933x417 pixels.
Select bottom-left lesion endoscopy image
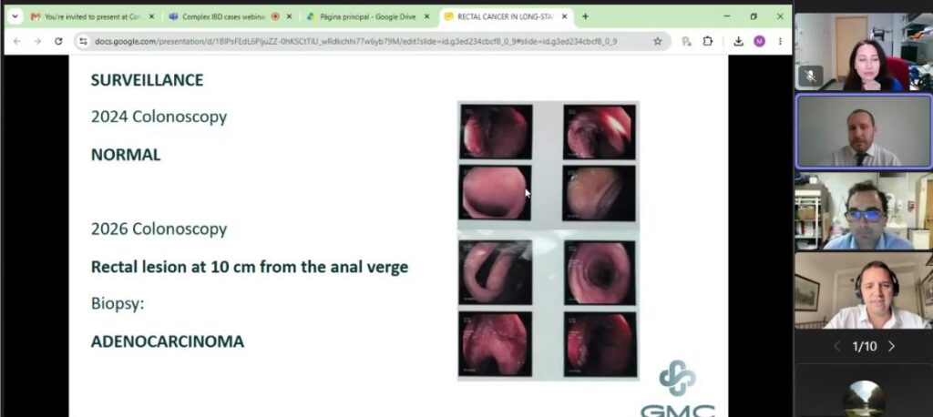point(495,344)
